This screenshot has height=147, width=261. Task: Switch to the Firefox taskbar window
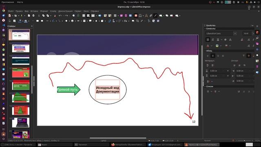128,145
